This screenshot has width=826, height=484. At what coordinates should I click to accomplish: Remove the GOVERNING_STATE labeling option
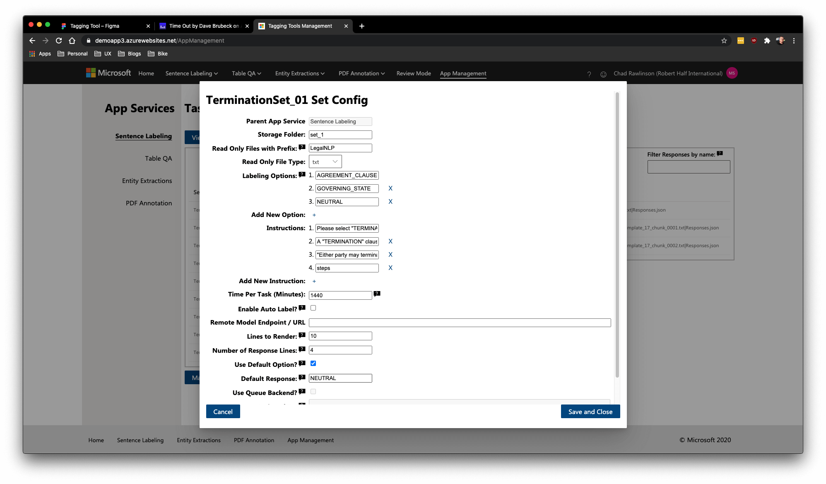(390, 188)
